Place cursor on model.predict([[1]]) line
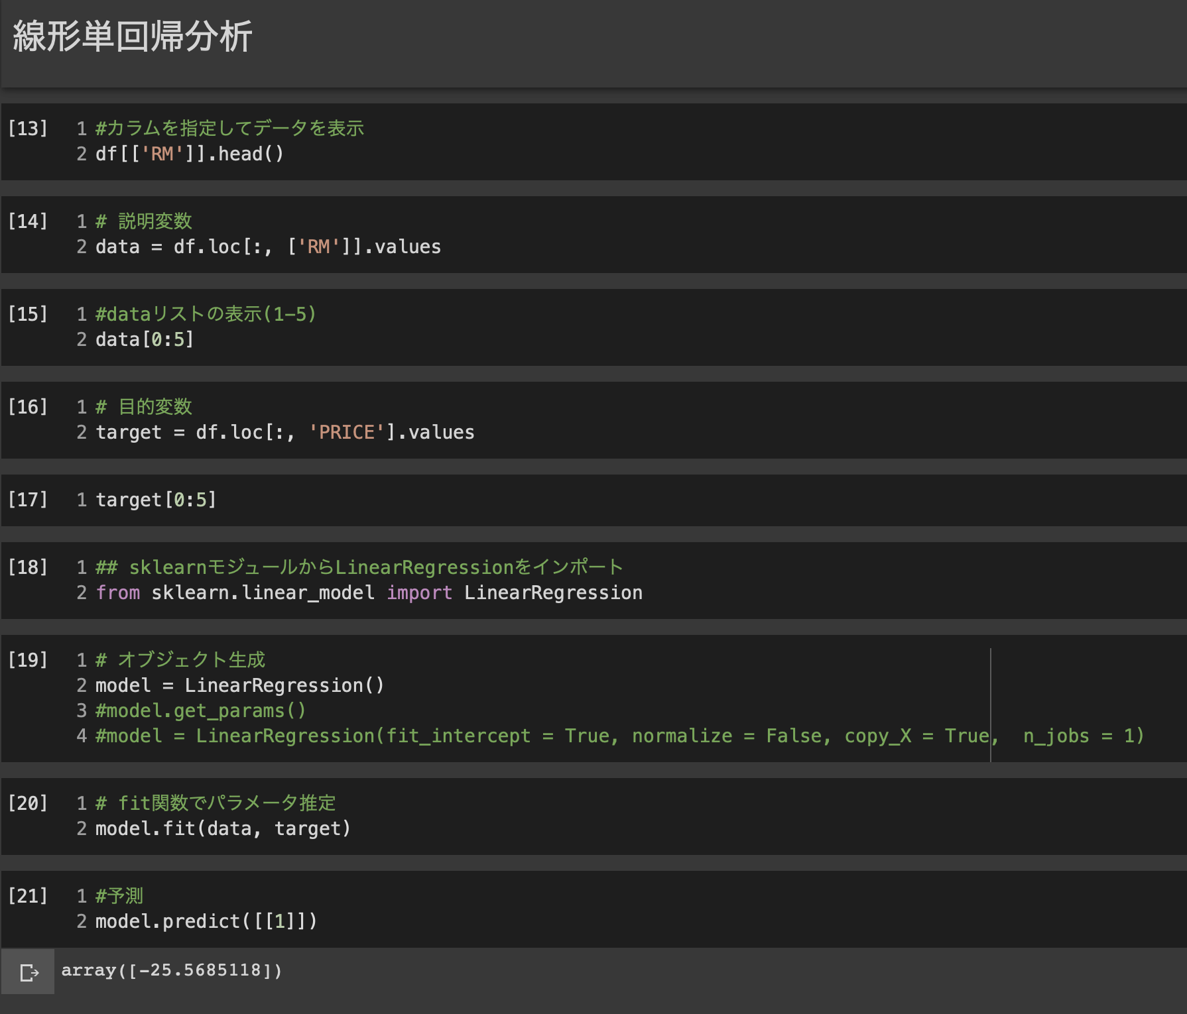 207,921
